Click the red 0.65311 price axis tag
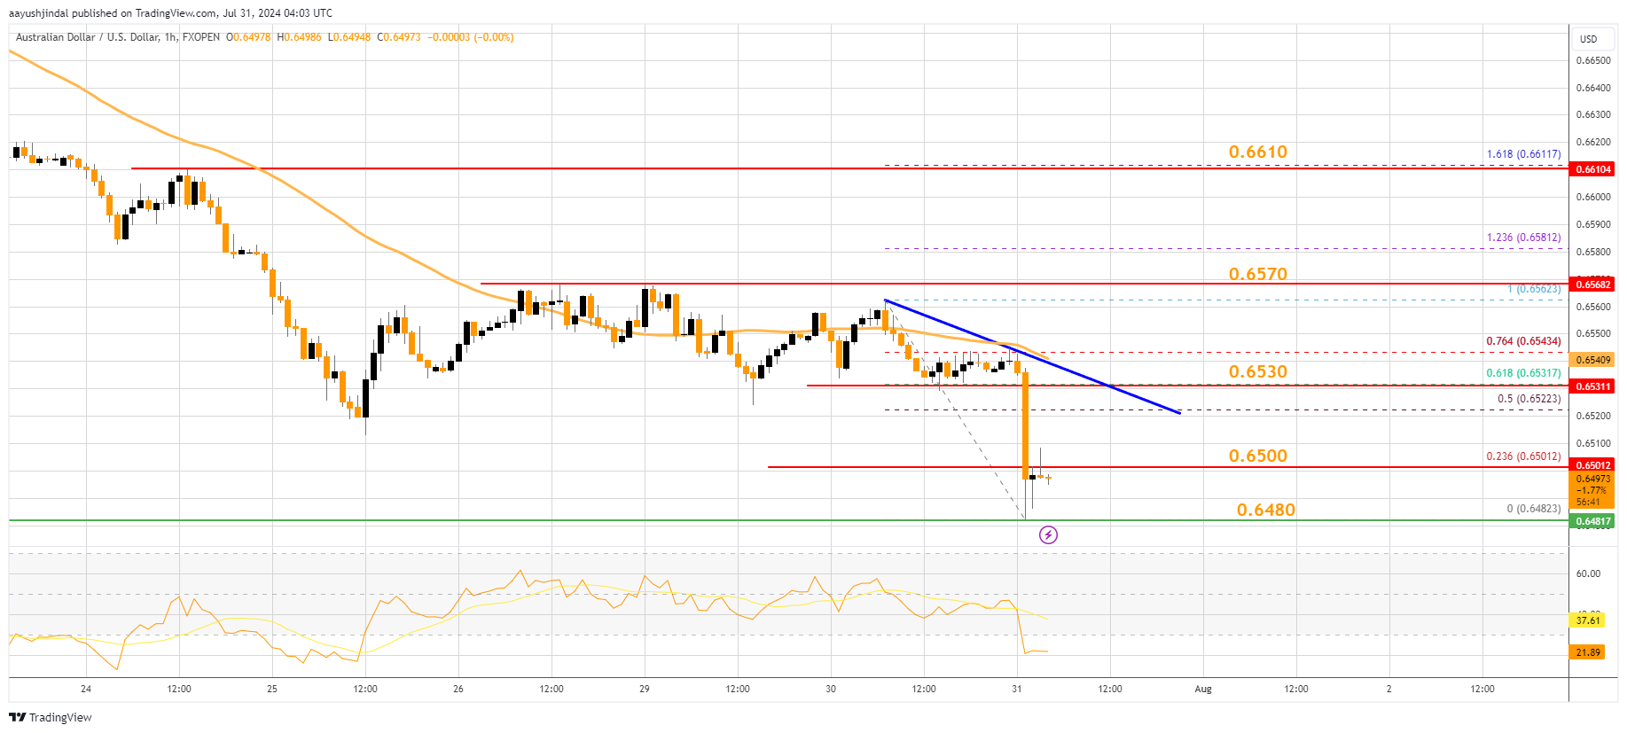The height and width of the screenshot is (733, 1627). click(1592, 386)
